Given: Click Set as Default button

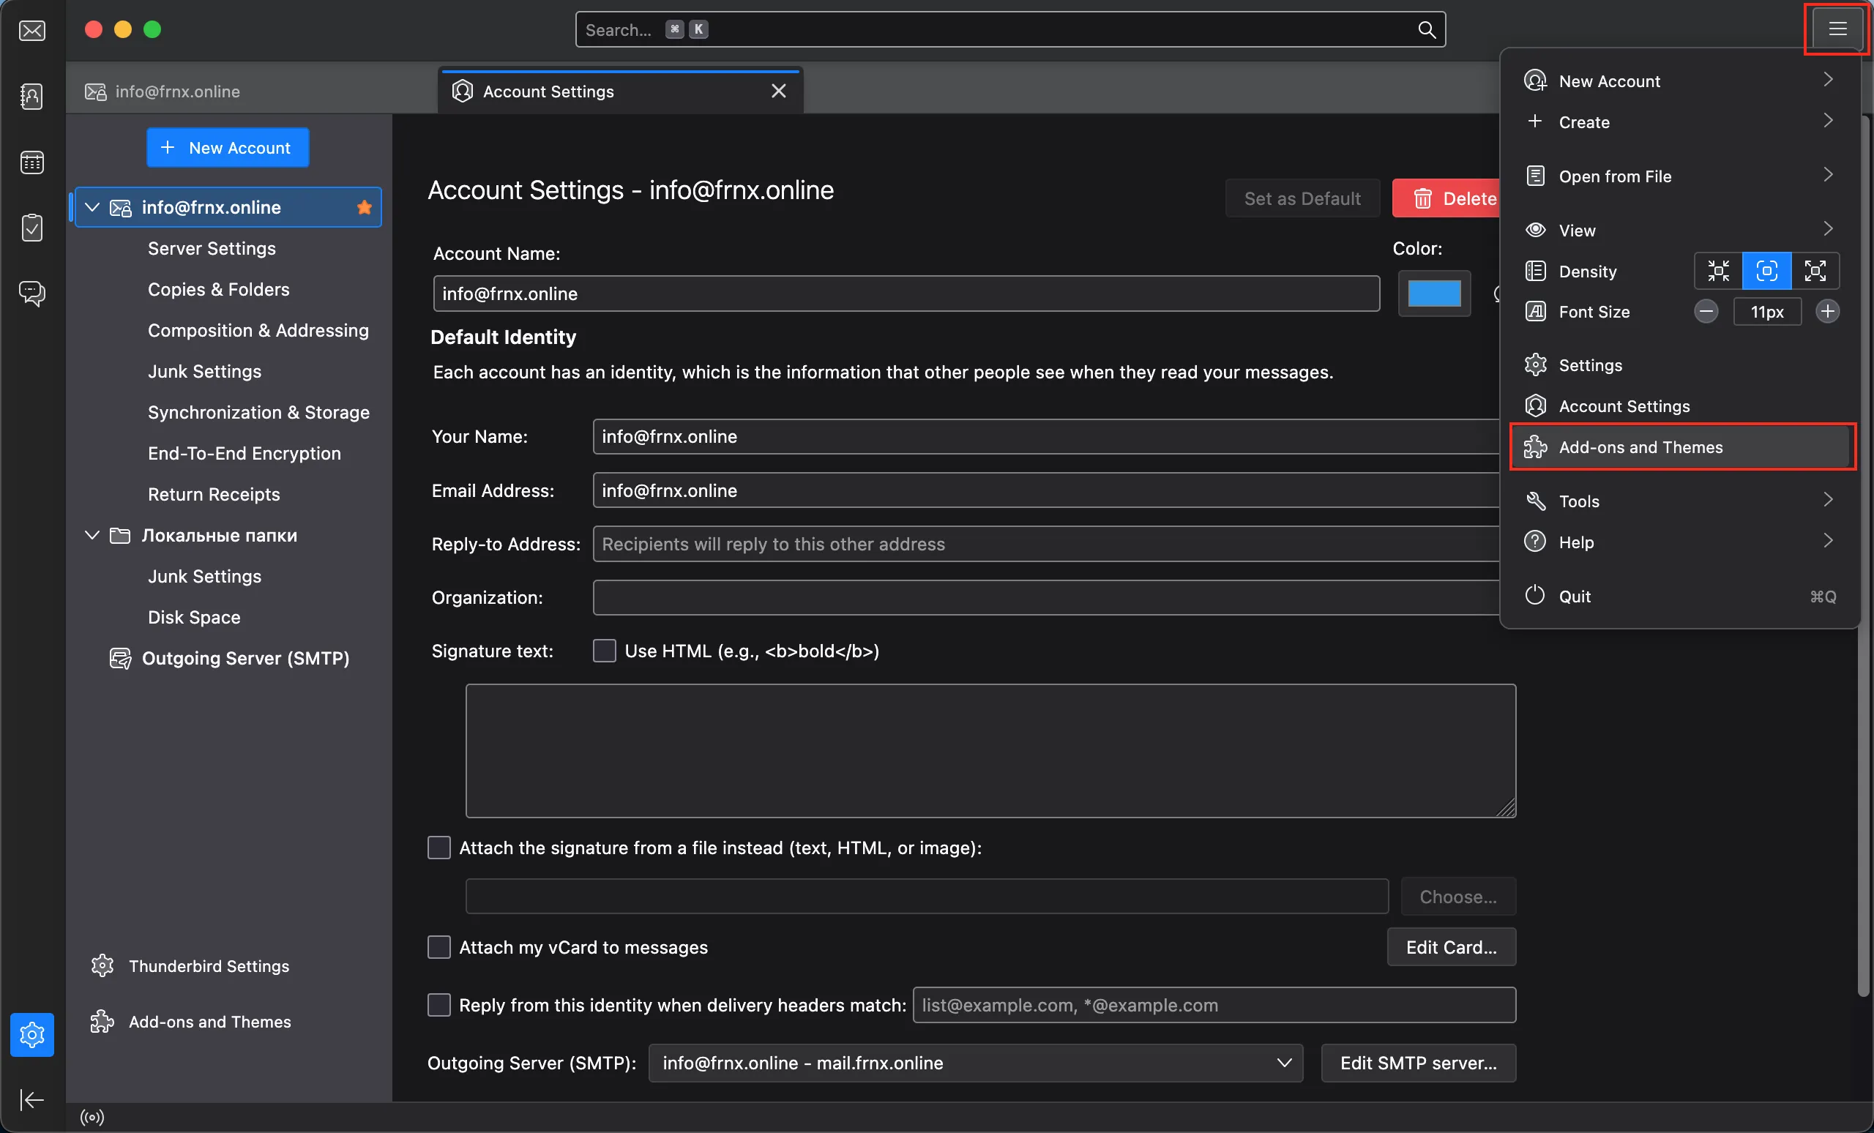Looking at the screenshot, I should tap(1302, 198).
